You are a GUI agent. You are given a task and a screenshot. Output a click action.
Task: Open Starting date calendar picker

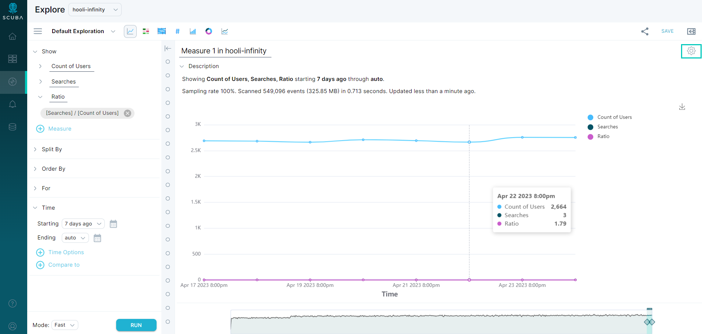(113, 224)
